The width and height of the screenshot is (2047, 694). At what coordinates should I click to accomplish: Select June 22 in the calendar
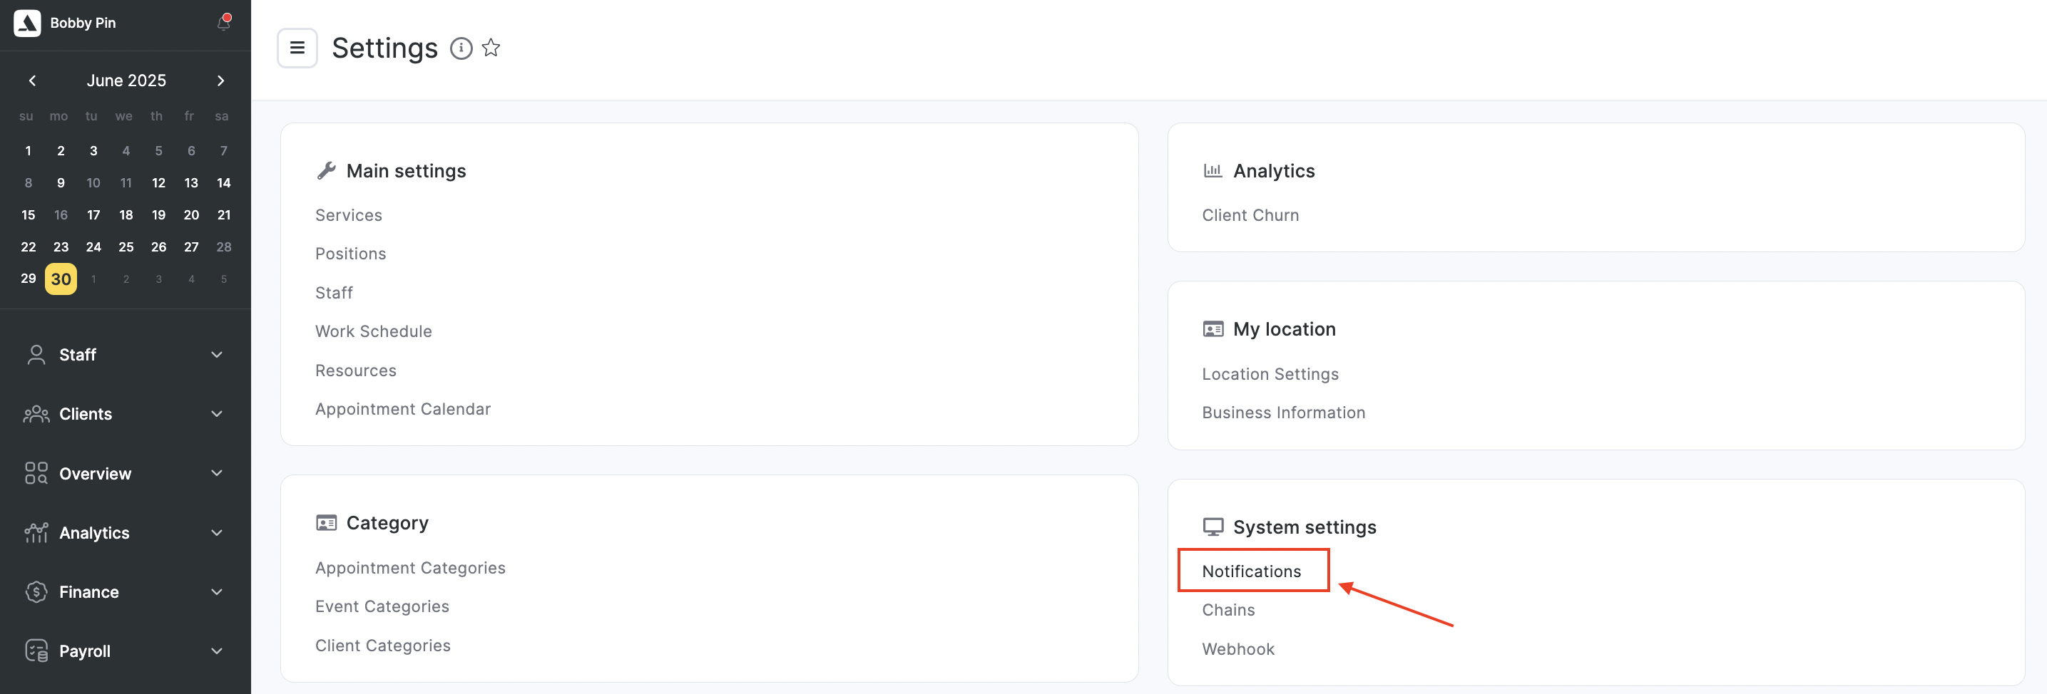tap(28, 247)
